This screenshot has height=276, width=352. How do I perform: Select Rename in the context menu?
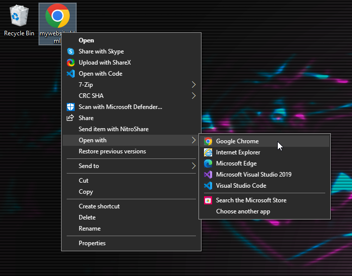pyautogui.click(x=131, y=229)
